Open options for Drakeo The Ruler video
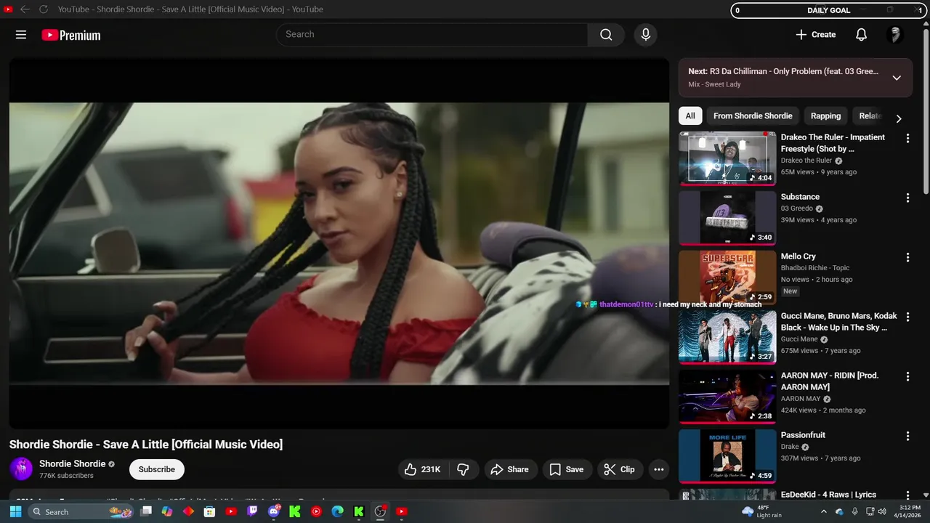930x523 pixels. click(x=907, y=138)
